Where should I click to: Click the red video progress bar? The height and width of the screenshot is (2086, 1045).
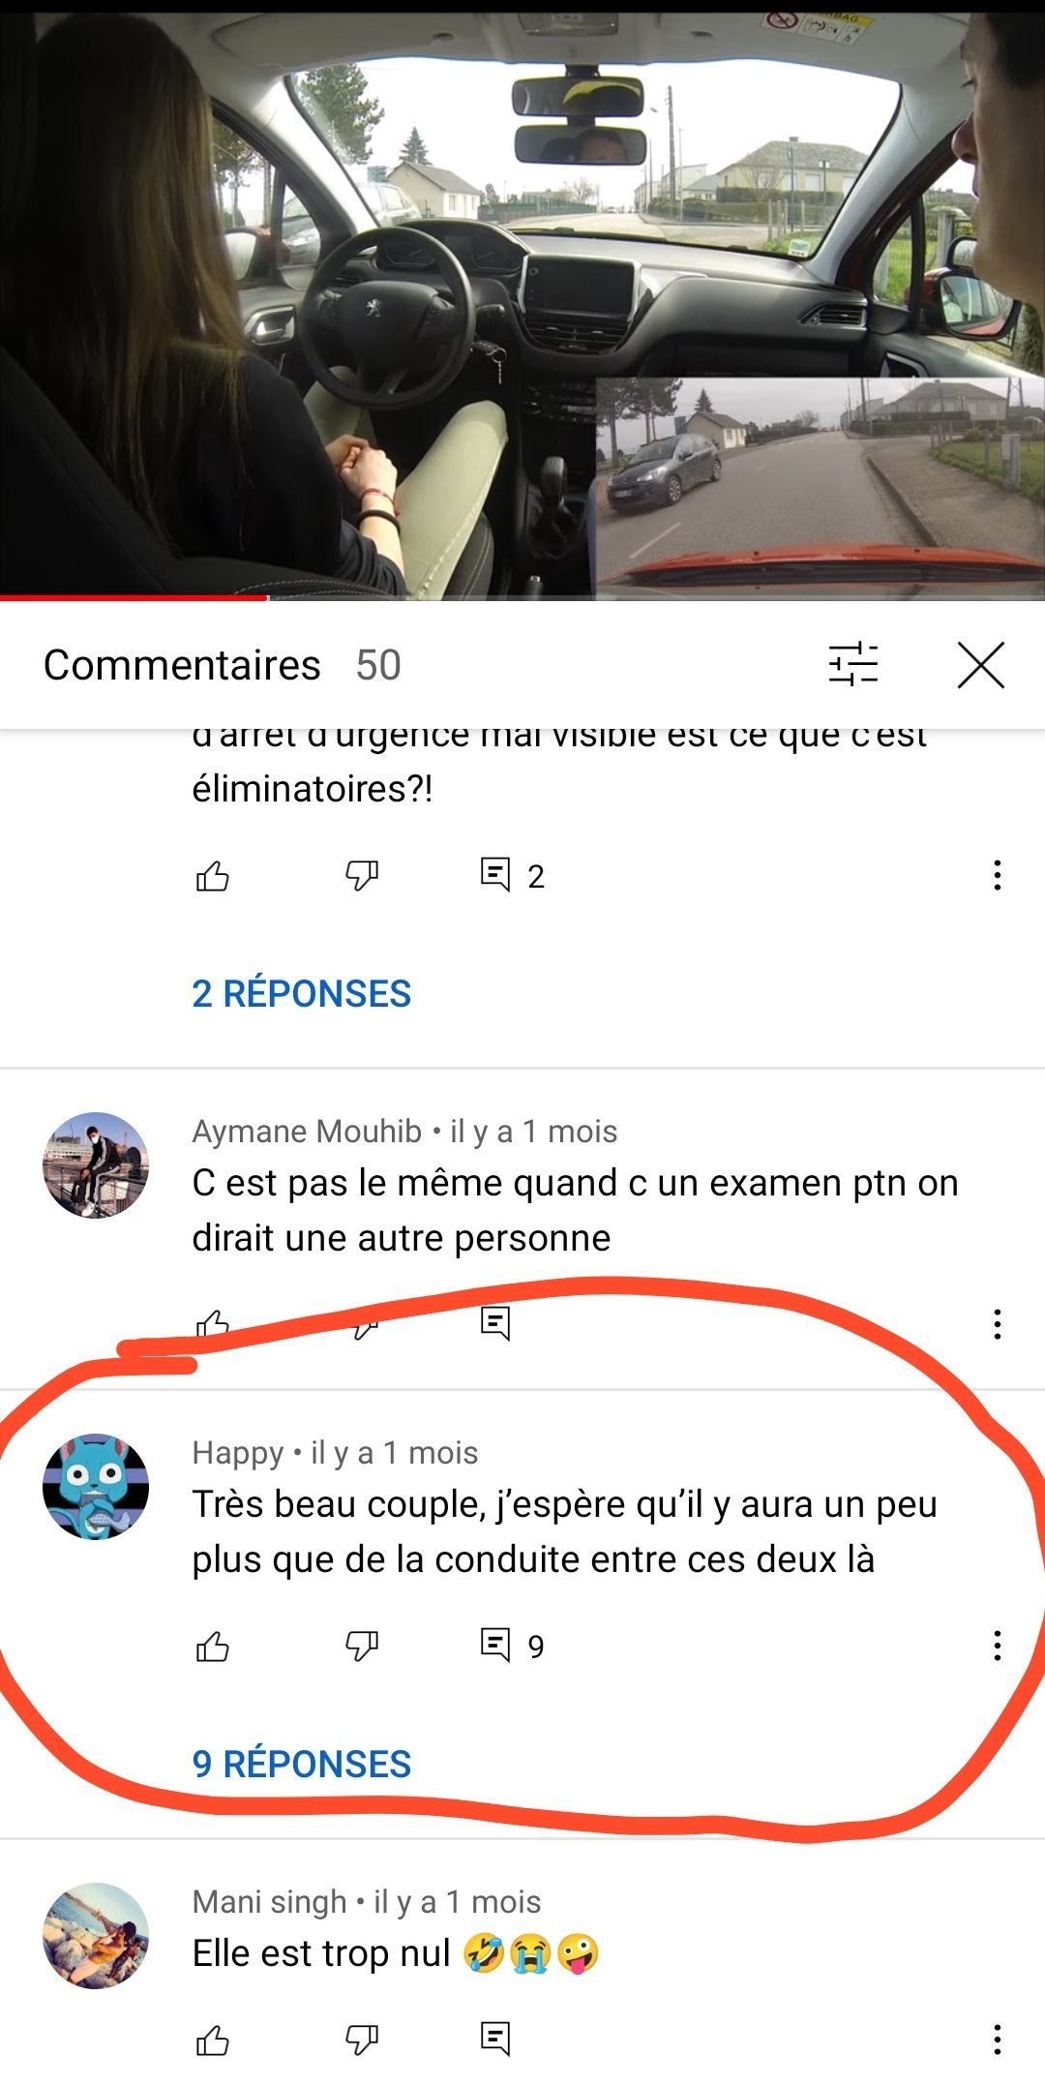point(134,598)
